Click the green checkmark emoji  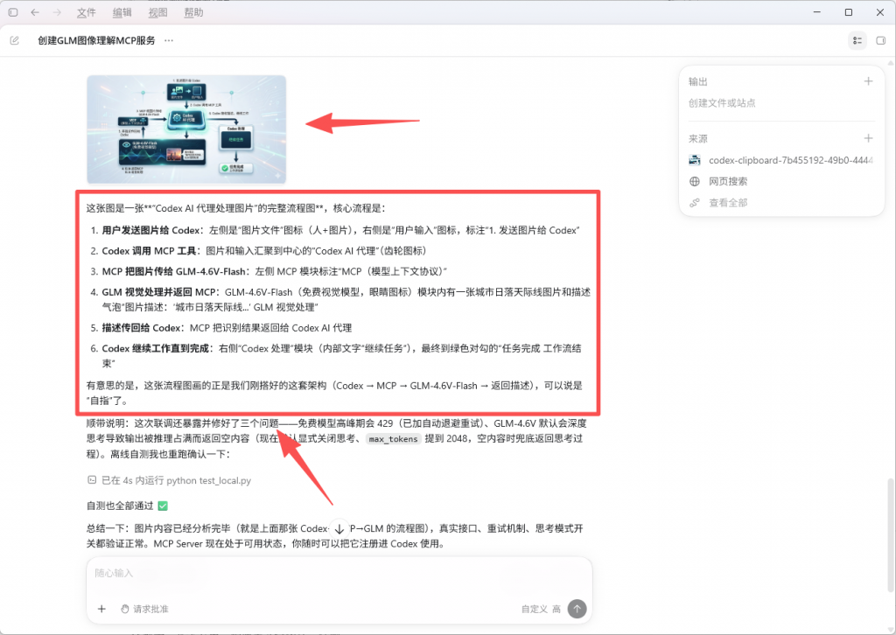(162, 506)
